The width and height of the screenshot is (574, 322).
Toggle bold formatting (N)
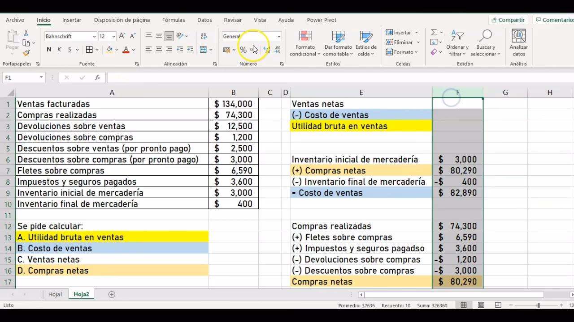click(x=49, y=50)
